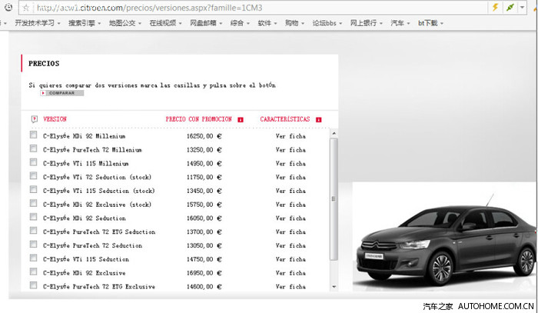Expand the 开发技术学习 bookmarks folder
The image size is (538, 313).
click(35, 23)
